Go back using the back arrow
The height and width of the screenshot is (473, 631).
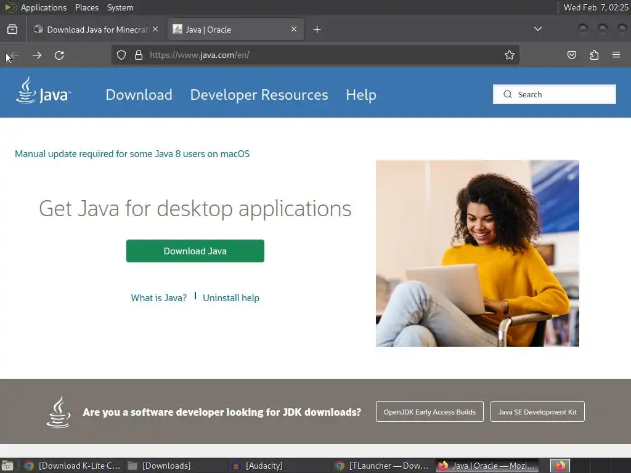point(14,55)
